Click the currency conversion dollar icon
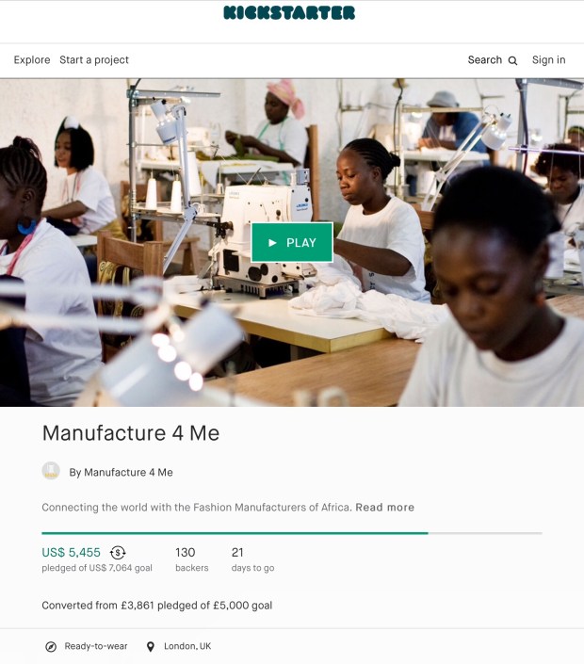 coord(118,553)
